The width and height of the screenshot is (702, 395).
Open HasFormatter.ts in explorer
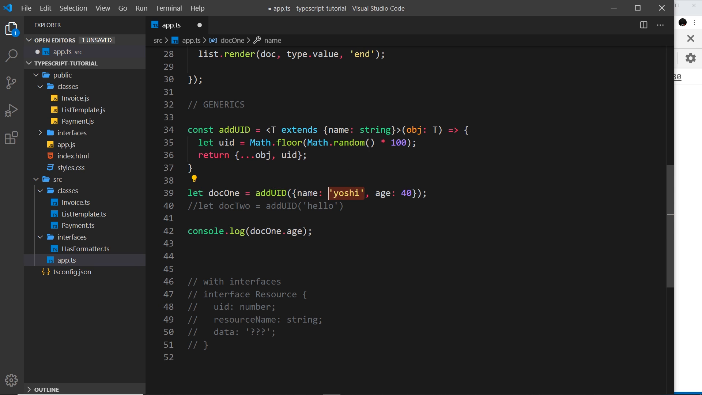coord(86,249)
